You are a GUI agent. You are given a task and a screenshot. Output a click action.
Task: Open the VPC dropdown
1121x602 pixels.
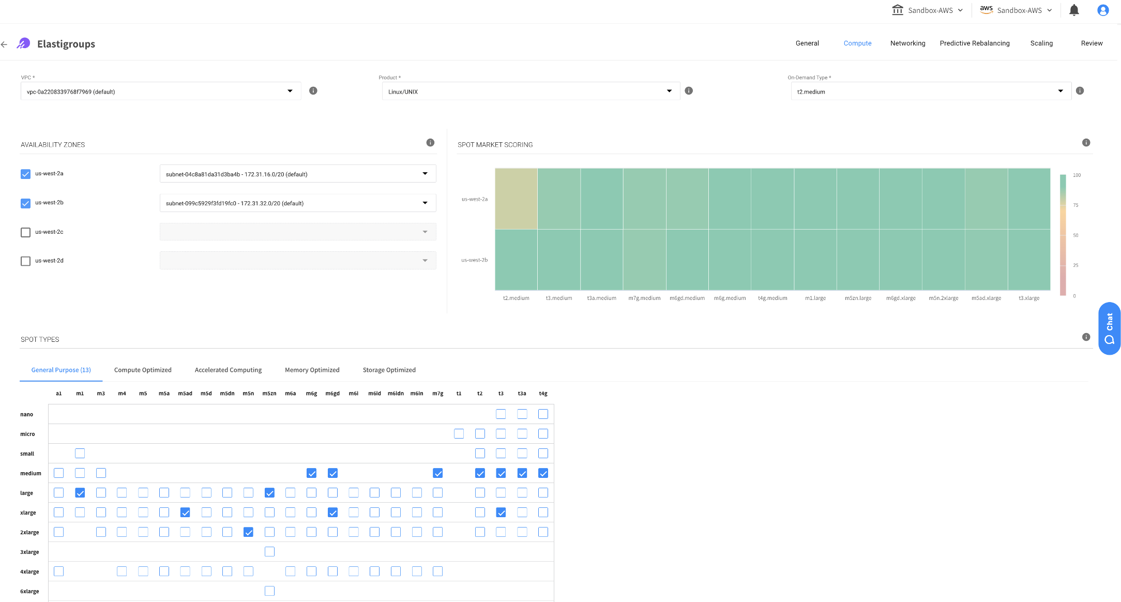click(160, 92)
